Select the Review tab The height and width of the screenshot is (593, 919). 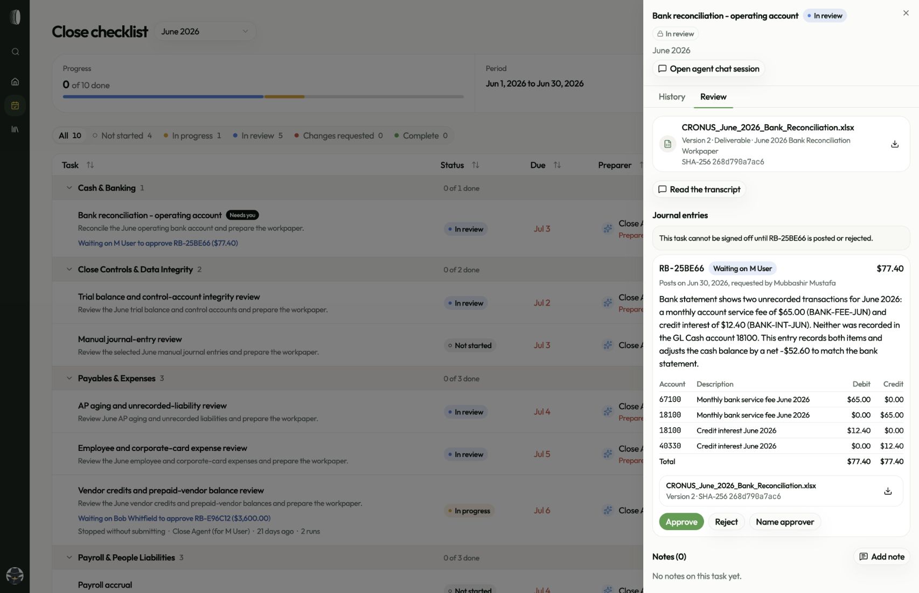point(713,97)
